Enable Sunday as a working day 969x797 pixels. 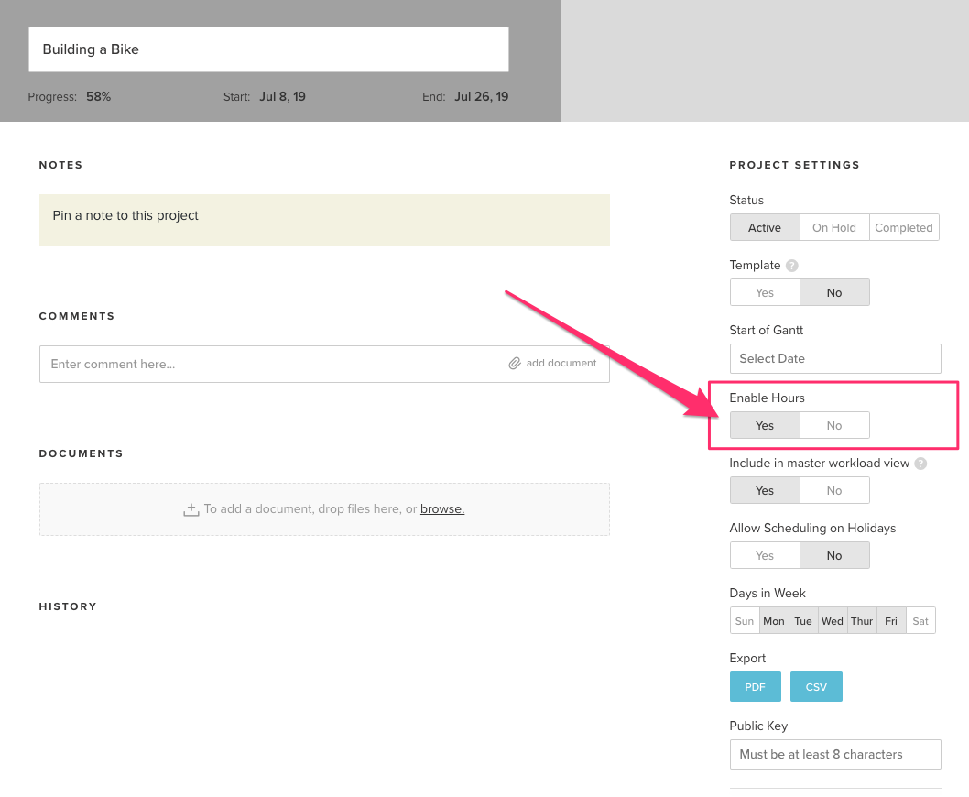[x=745, y=620]
